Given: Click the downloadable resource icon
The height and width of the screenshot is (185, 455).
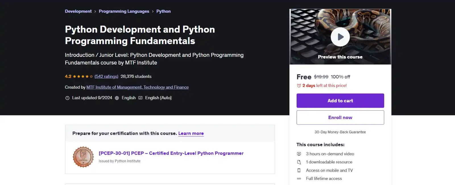Looking at the screenshot, I should 299,162.
